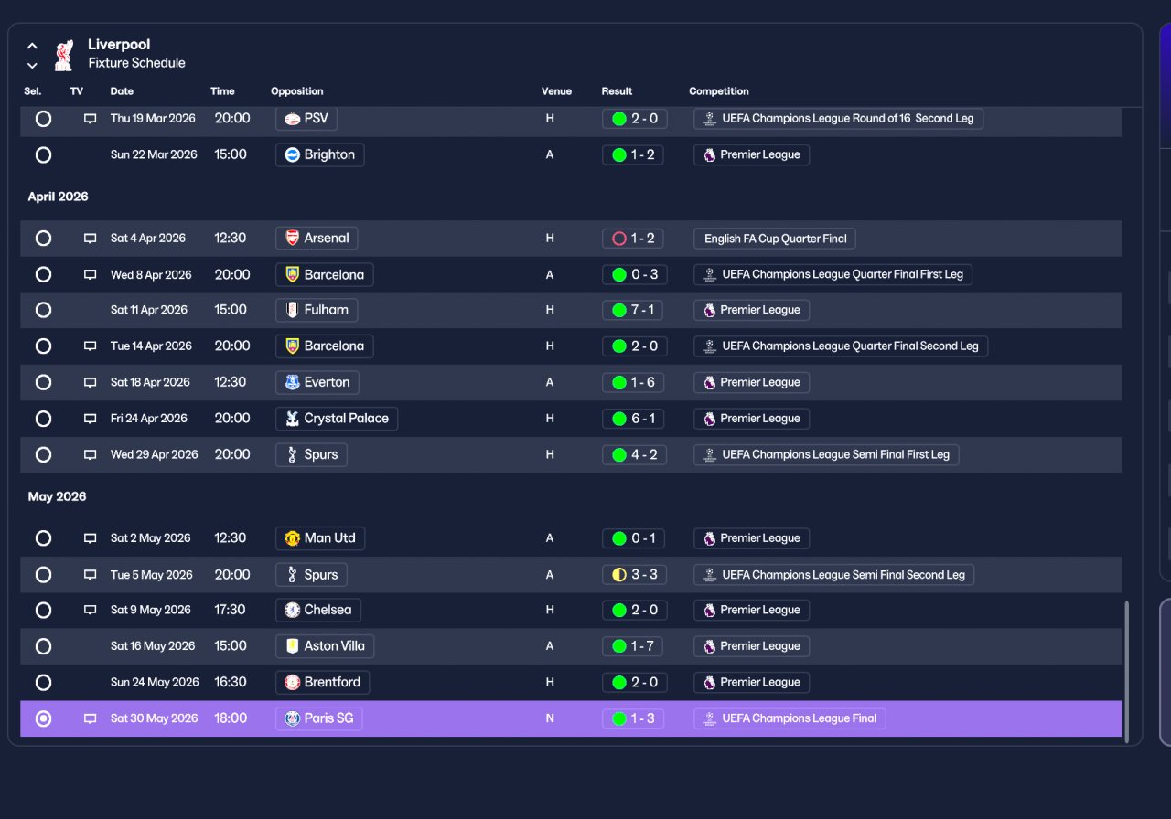The width and height of the screenshot is (1171, 819).
Task: Select the radio button for Brighton fixture
Action: tap(43, 155)
